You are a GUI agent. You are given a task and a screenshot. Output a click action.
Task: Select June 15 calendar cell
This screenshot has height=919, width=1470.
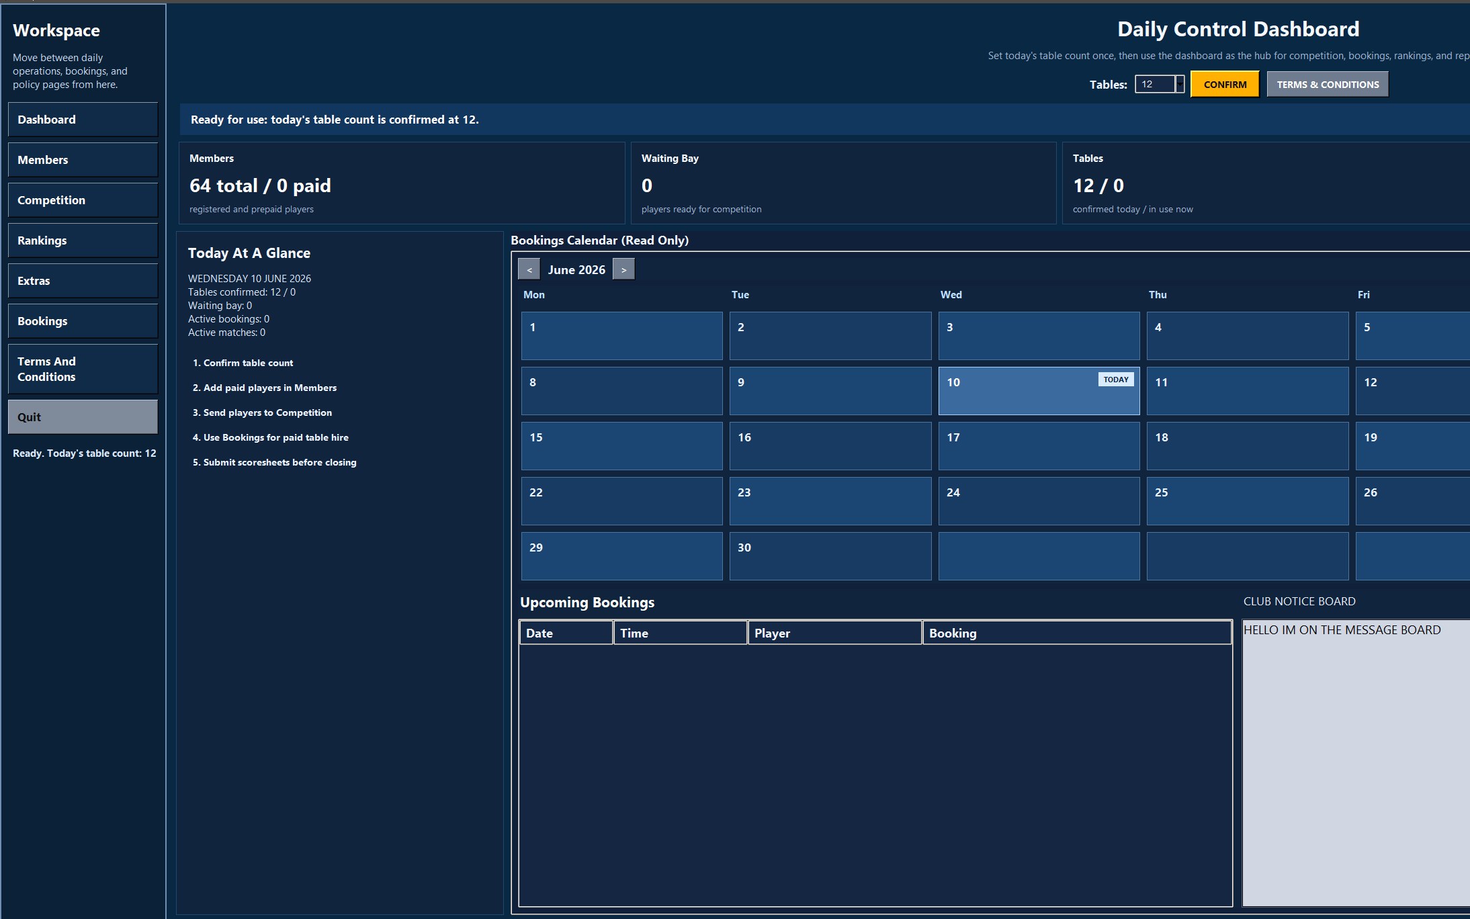tap(622, 446)
